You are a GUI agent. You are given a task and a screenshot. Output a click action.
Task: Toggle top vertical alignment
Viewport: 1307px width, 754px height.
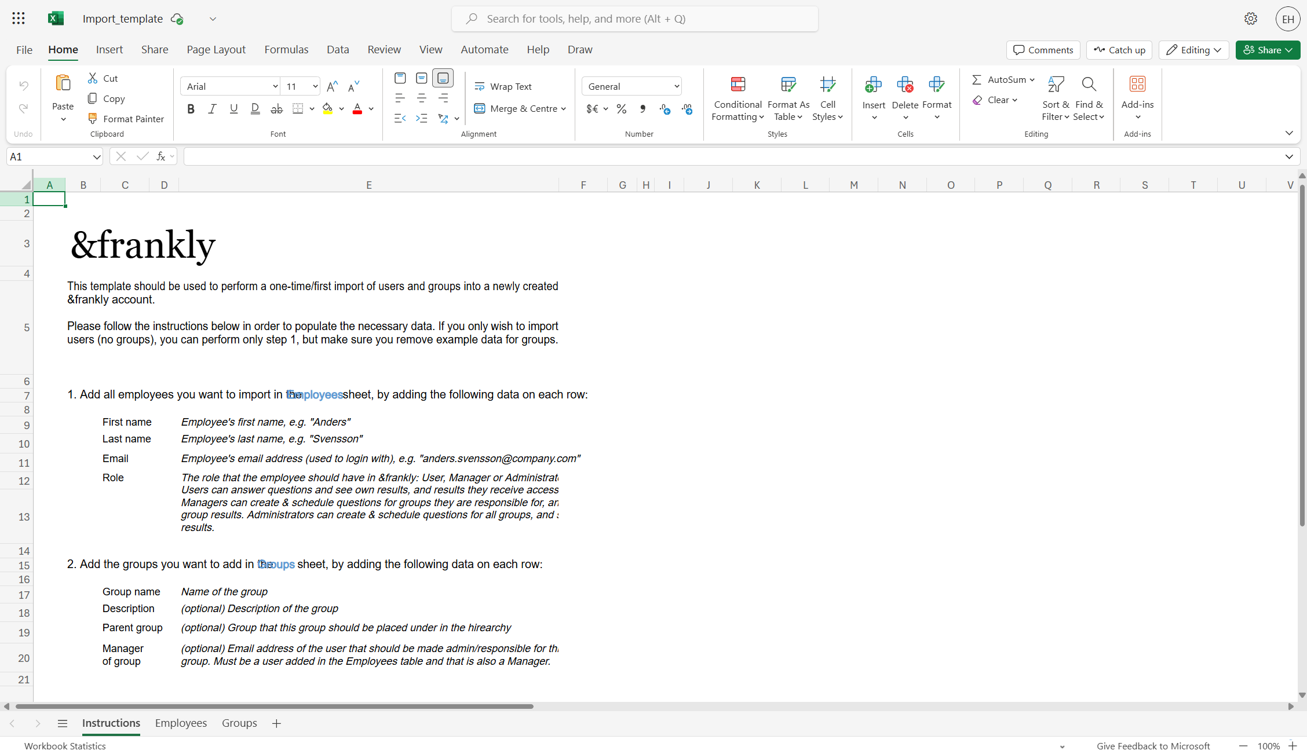tap(400, 78)
